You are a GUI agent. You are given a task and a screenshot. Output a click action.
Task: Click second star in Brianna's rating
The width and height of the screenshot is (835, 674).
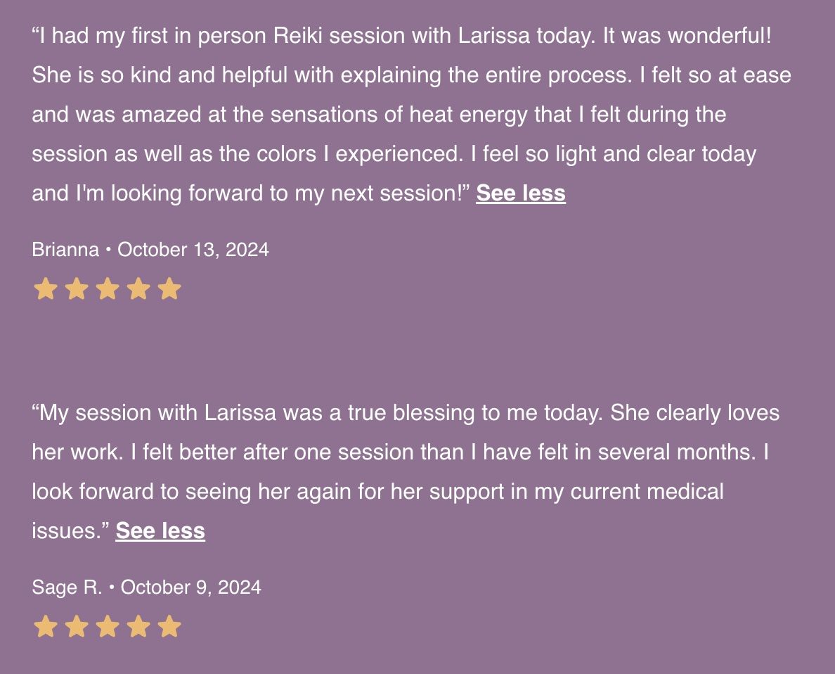click(76, 289)
